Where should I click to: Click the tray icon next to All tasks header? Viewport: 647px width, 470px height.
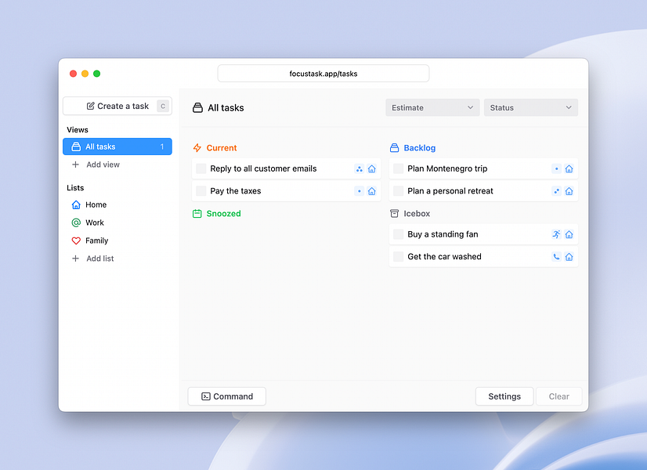197,107
